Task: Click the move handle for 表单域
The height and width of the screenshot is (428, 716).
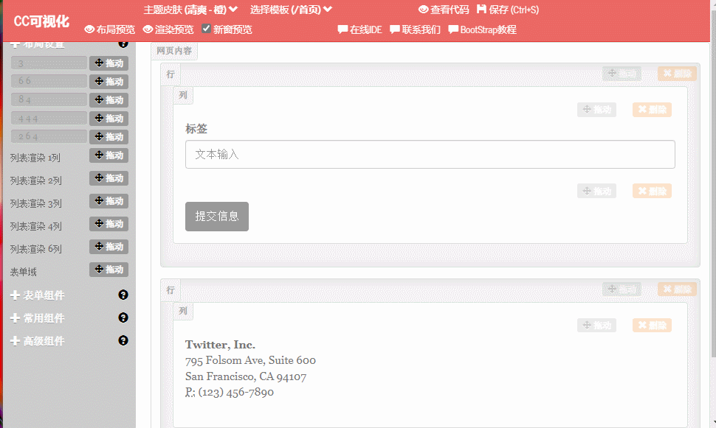Action: click(x=109, y=270)
